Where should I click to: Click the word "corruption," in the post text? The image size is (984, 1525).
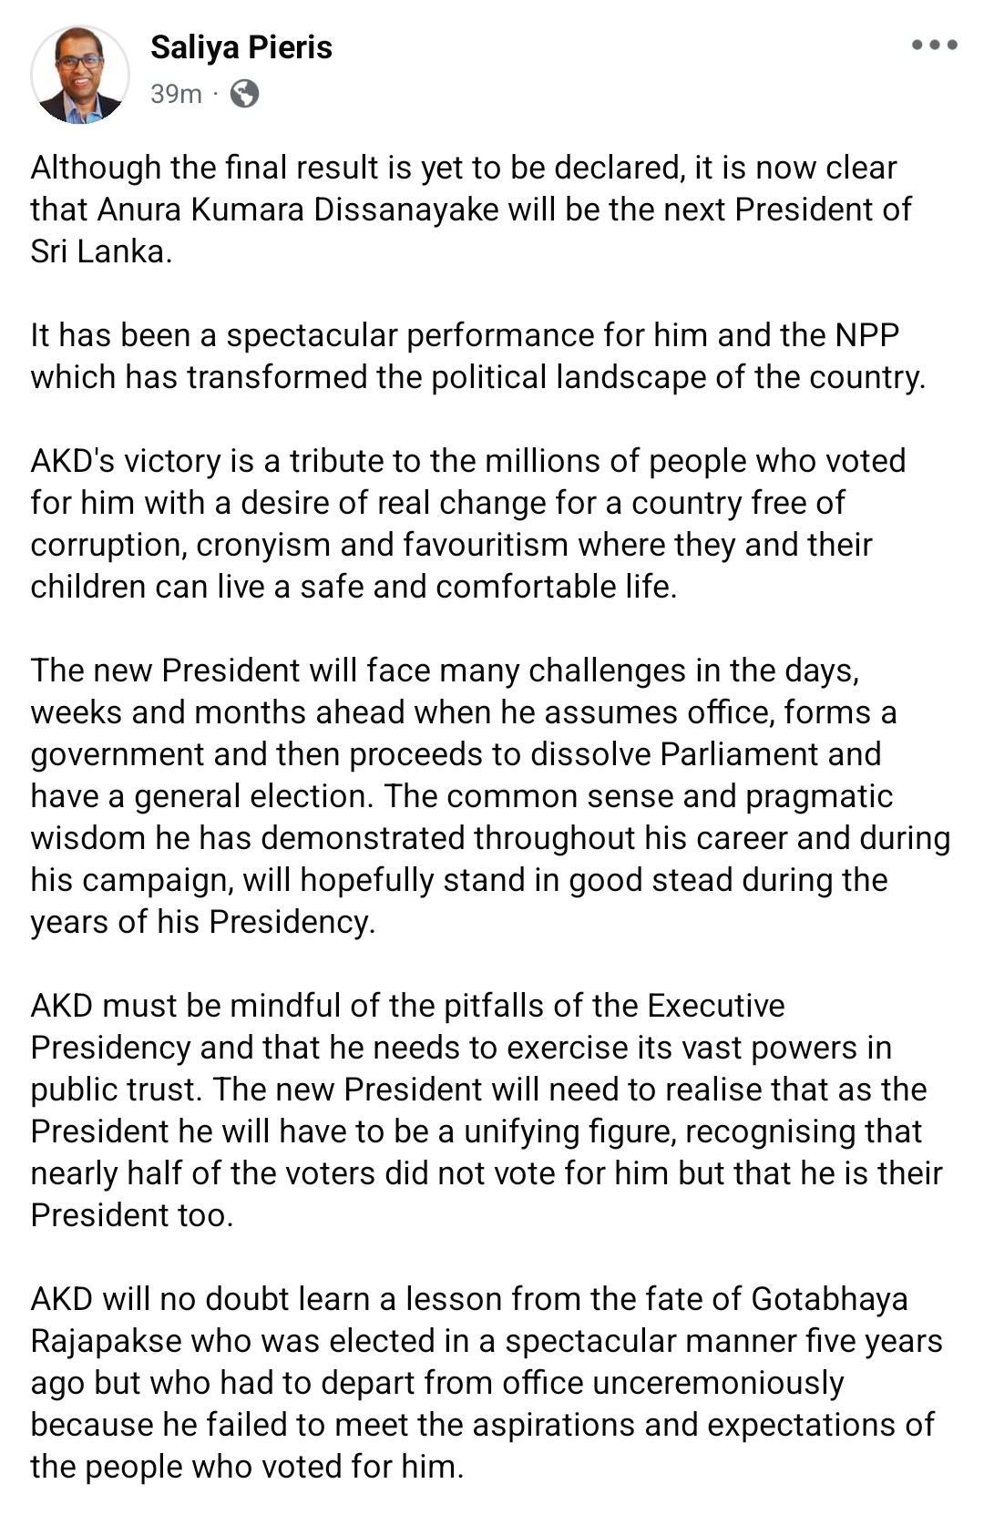click(x=108, y=545)
